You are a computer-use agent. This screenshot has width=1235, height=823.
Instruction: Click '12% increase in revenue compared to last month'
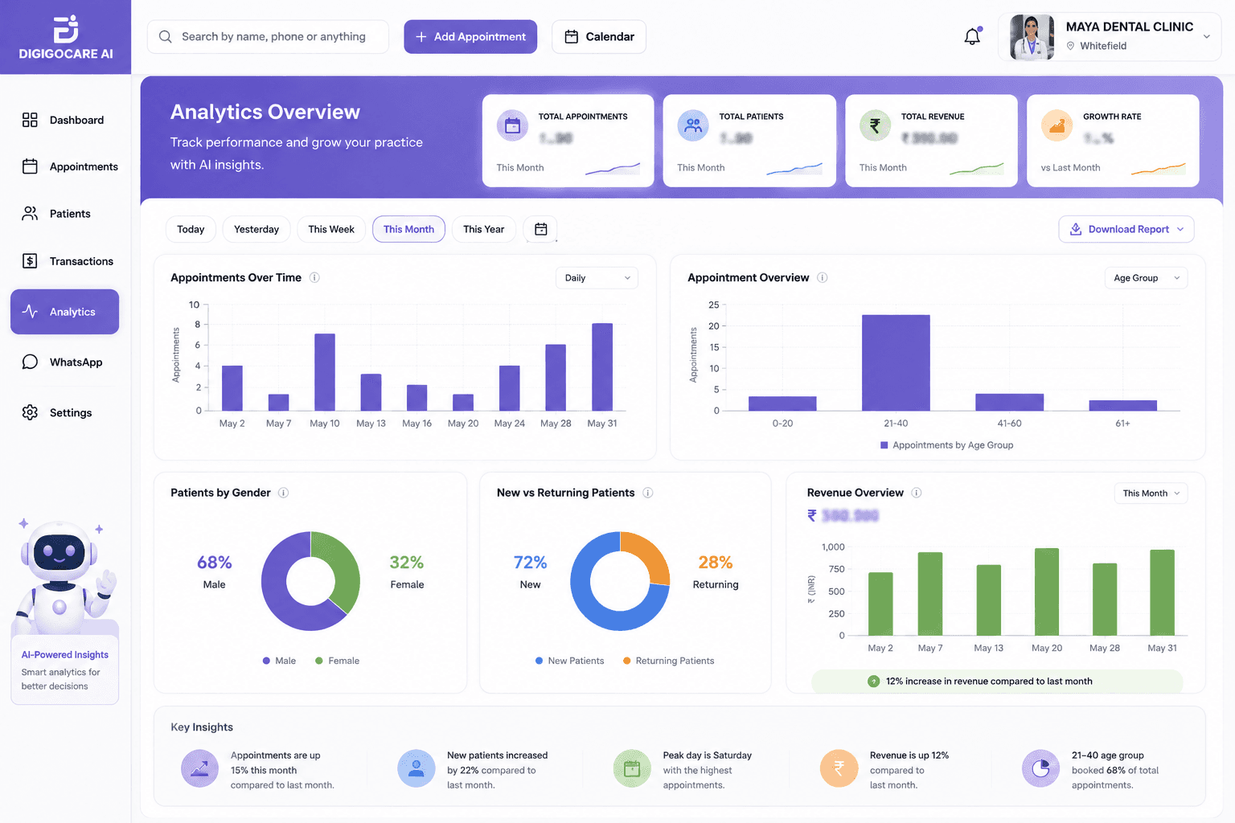[989, 682]
